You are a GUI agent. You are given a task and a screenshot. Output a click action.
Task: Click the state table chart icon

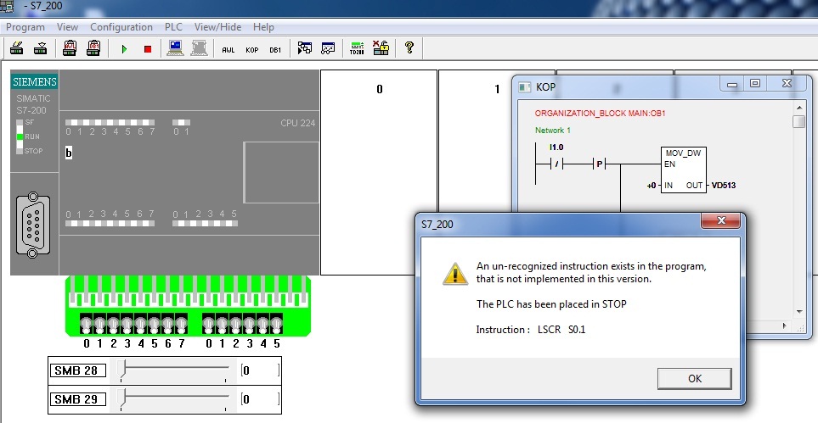[328, 48]
